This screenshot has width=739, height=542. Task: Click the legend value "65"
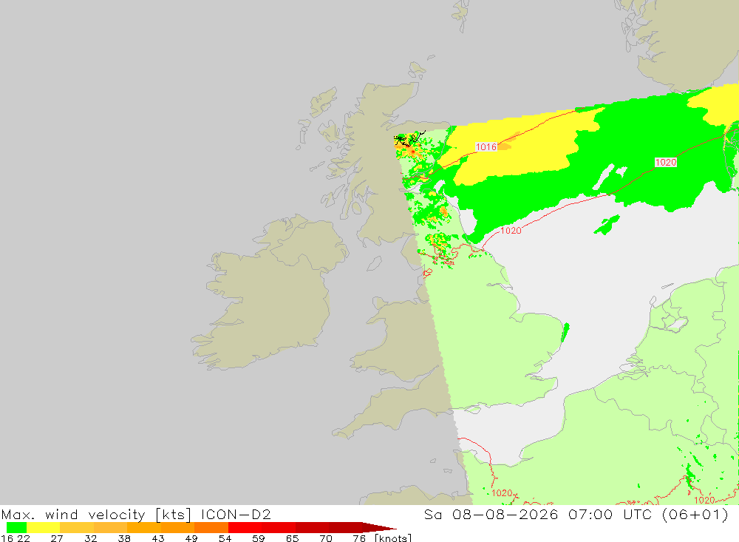292,538
